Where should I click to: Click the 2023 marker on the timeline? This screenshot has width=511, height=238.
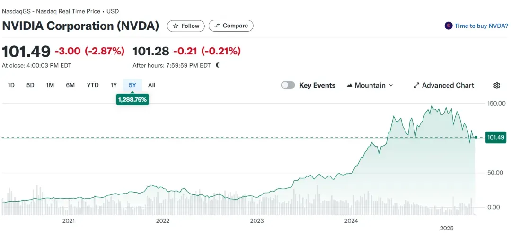[256, 221]
